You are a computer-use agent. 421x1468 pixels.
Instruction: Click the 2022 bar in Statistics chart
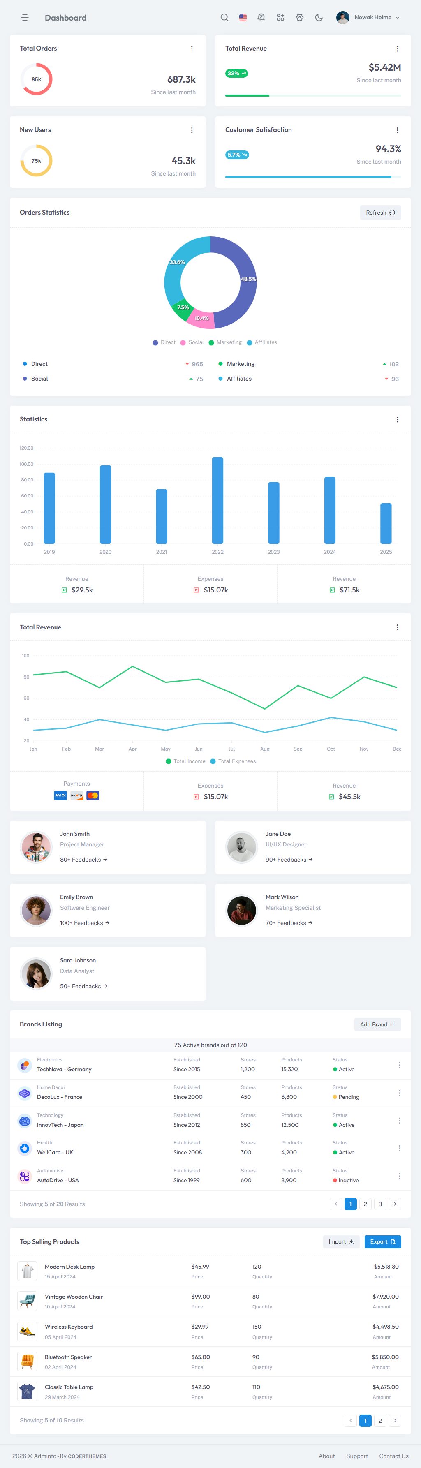[217, 500]
